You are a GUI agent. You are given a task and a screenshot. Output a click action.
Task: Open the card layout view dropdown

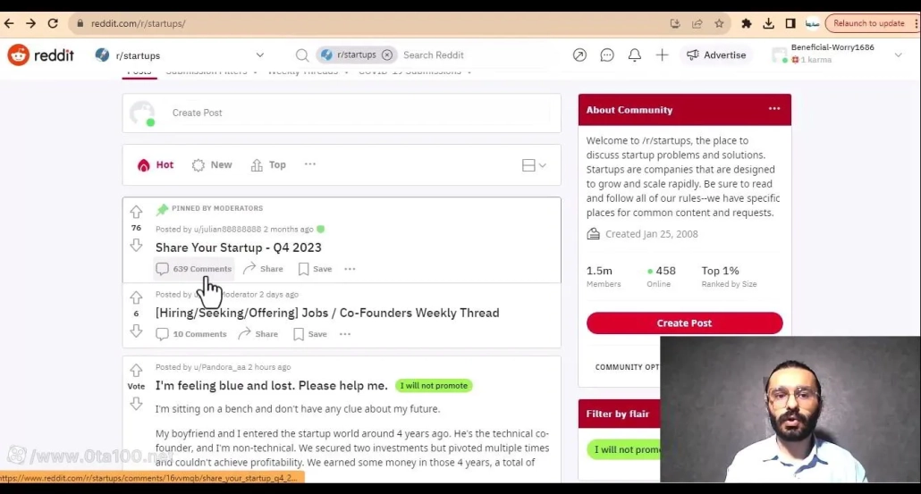point(534,165)
